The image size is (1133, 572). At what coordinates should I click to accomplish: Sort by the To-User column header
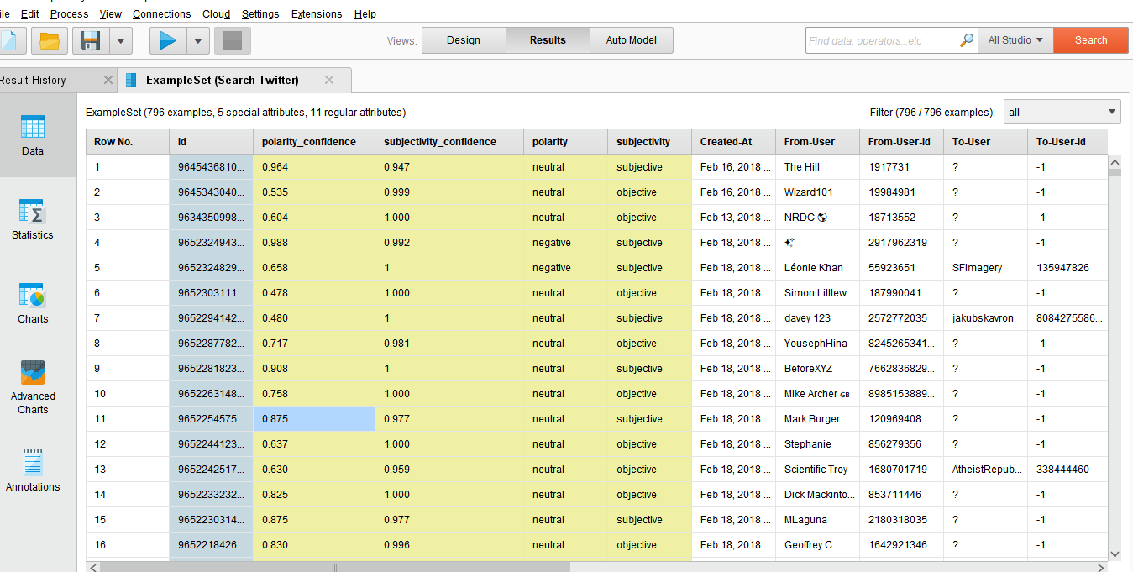coord(986,142)
